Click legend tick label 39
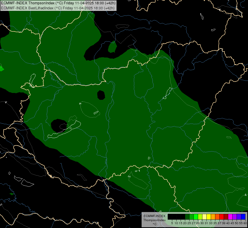Viewport: 248px width, 228px height. pos(224,223)
